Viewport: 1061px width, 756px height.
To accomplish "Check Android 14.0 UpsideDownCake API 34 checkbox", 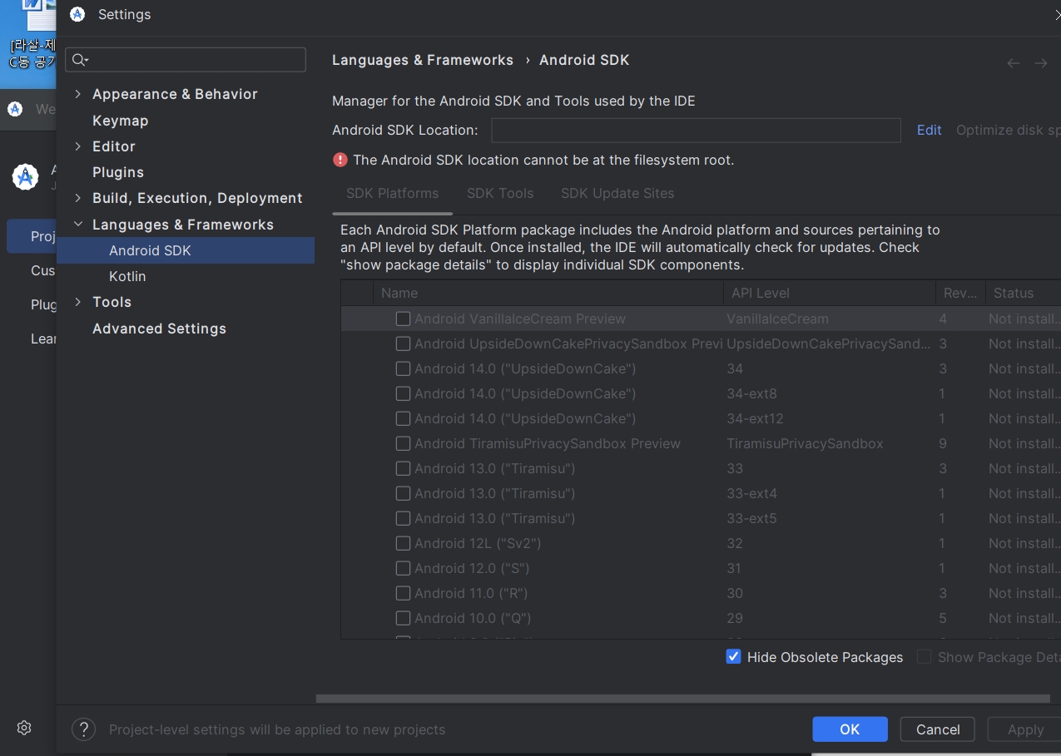I will pyautogui.click(x=403, y=368).
